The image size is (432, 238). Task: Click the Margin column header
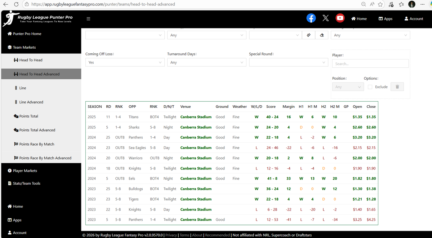pos(289,107)
